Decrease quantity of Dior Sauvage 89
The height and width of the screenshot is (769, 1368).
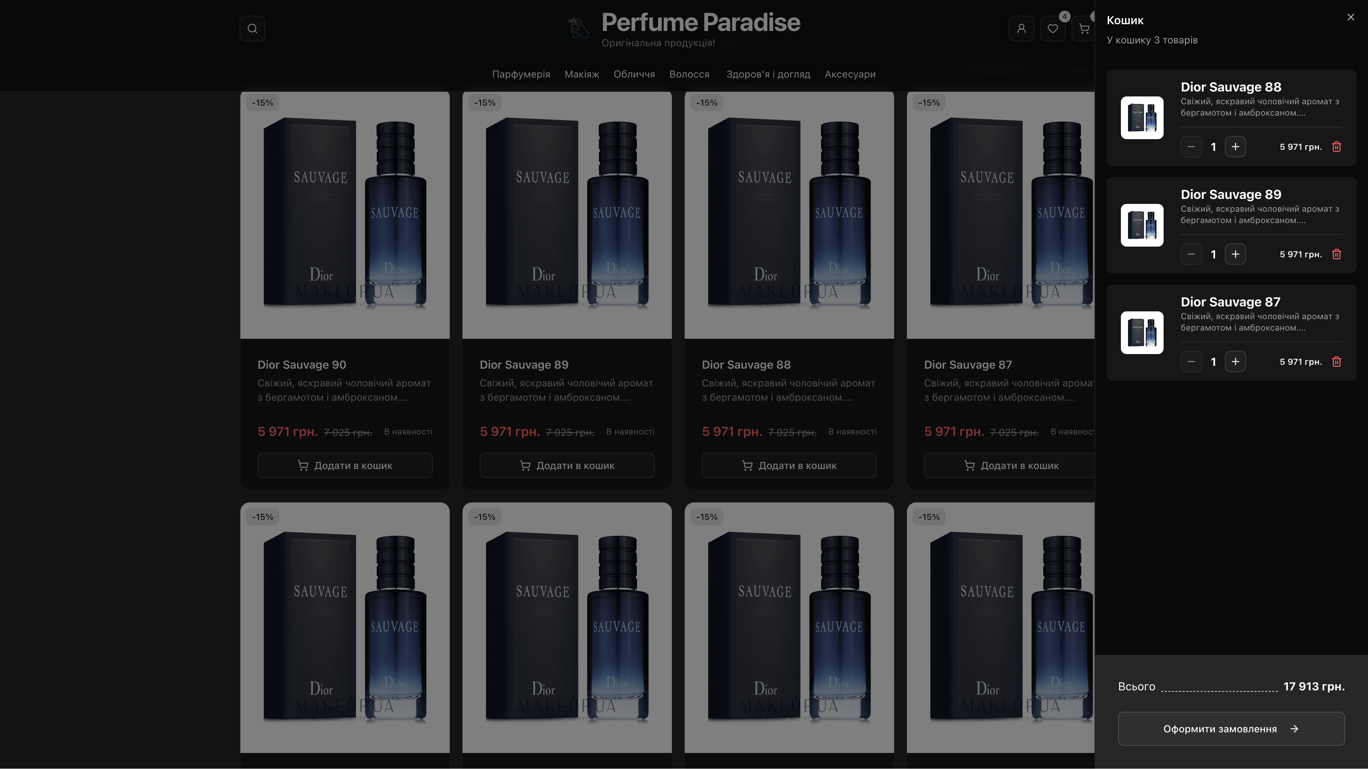[x=1192, y=254]
